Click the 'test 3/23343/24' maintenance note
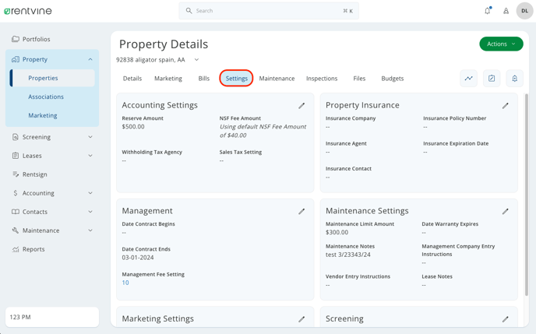This screenshot has width=536, height=334. pos(348,255)
